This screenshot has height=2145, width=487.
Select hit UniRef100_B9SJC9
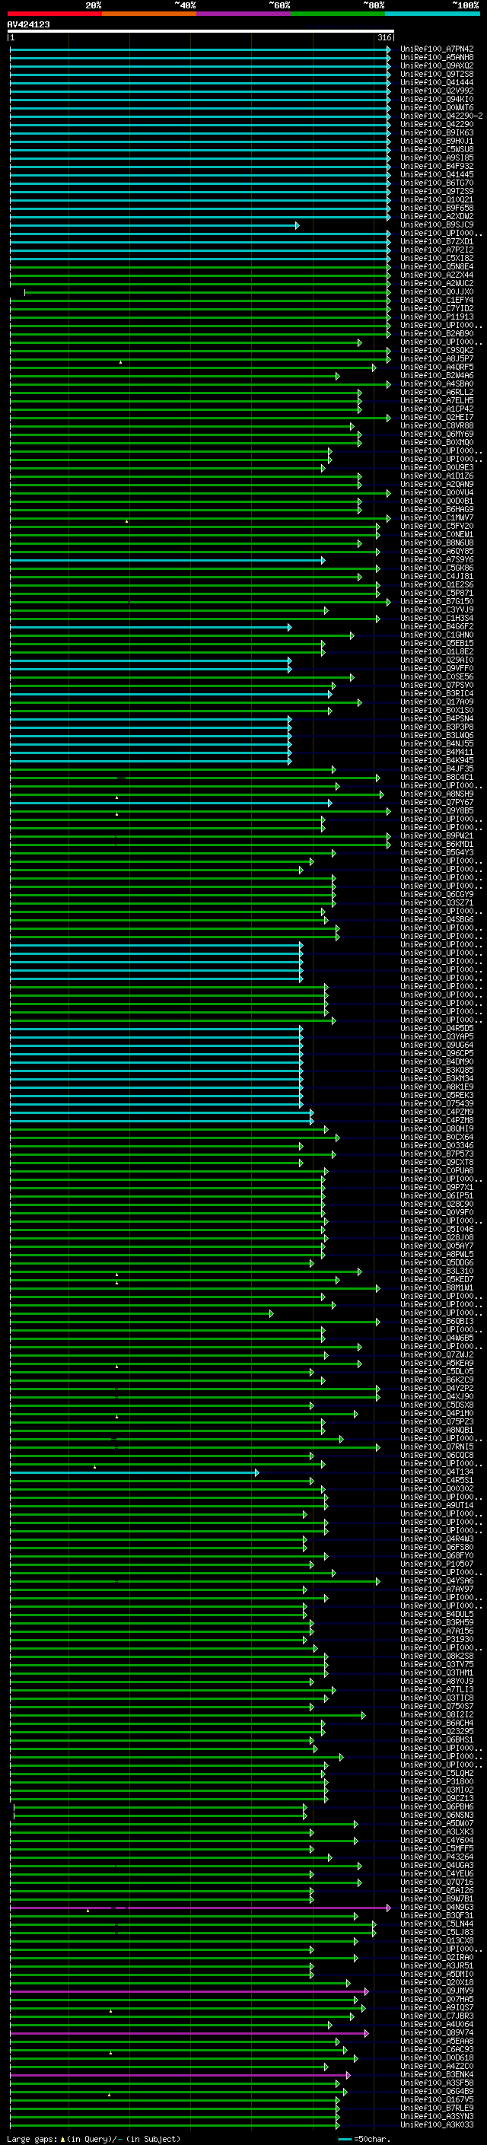point(436,224)
